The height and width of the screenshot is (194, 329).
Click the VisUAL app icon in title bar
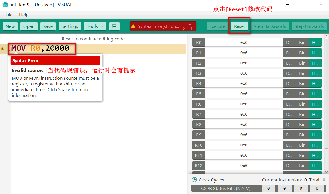point(5,5)
